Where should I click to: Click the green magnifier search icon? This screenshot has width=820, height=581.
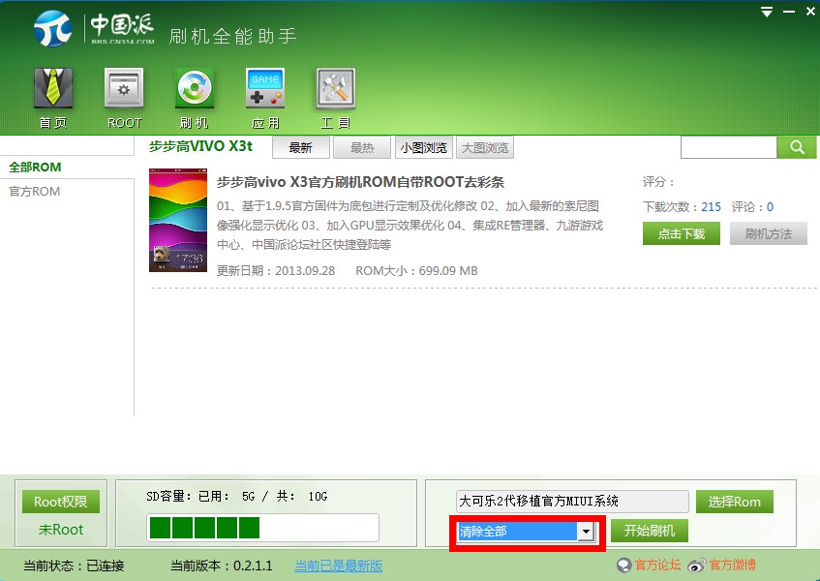(x=797, y=147)
